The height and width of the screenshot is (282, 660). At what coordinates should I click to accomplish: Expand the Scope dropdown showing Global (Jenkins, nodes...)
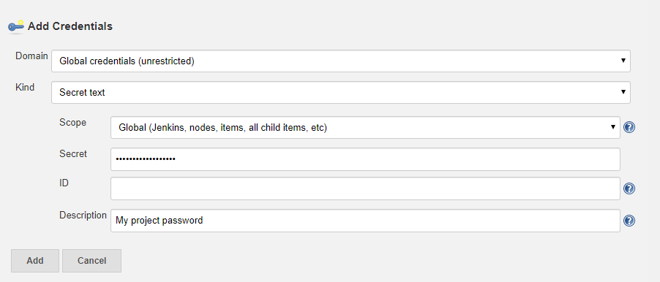365,127
